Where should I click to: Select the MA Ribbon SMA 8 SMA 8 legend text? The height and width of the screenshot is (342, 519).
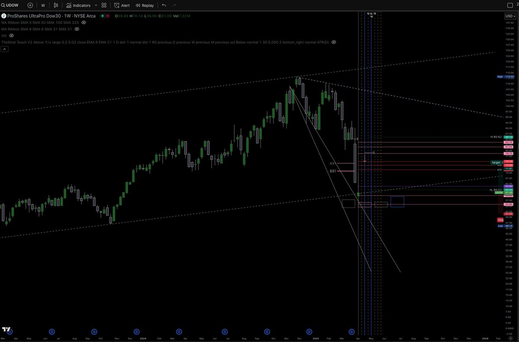(x=37, y=29)
